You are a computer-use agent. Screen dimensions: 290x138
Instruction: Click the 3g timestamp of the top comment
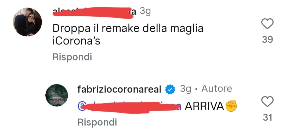pos(145,11)
